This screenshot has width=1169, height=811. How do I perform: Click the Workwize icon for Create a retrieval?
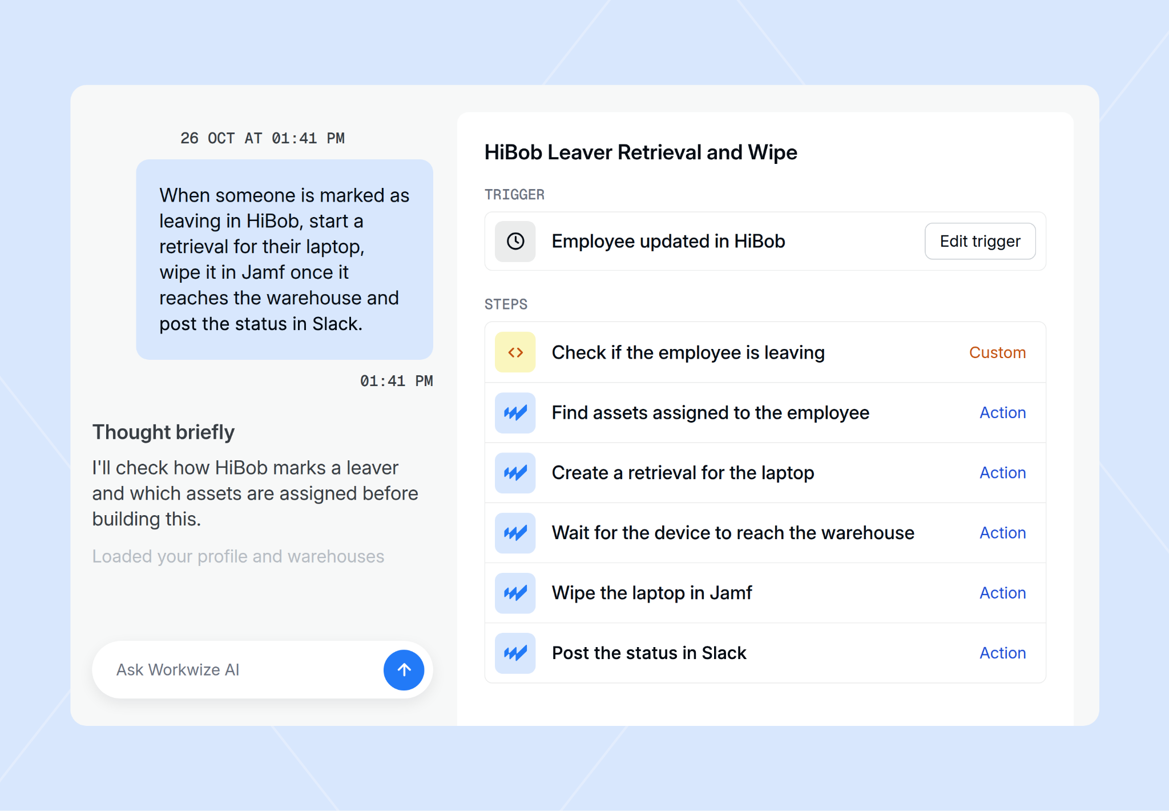click(515, 473)
